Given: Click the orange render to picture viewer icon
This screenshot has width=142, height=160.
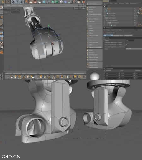Looking at the screenshot, I should [x=35, y=2].
